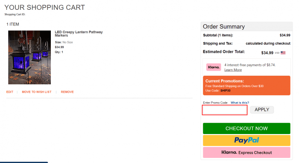Select the SHIP30 promo code text
Viewport: 299px width, 163px height.
[x=226, y=91]
